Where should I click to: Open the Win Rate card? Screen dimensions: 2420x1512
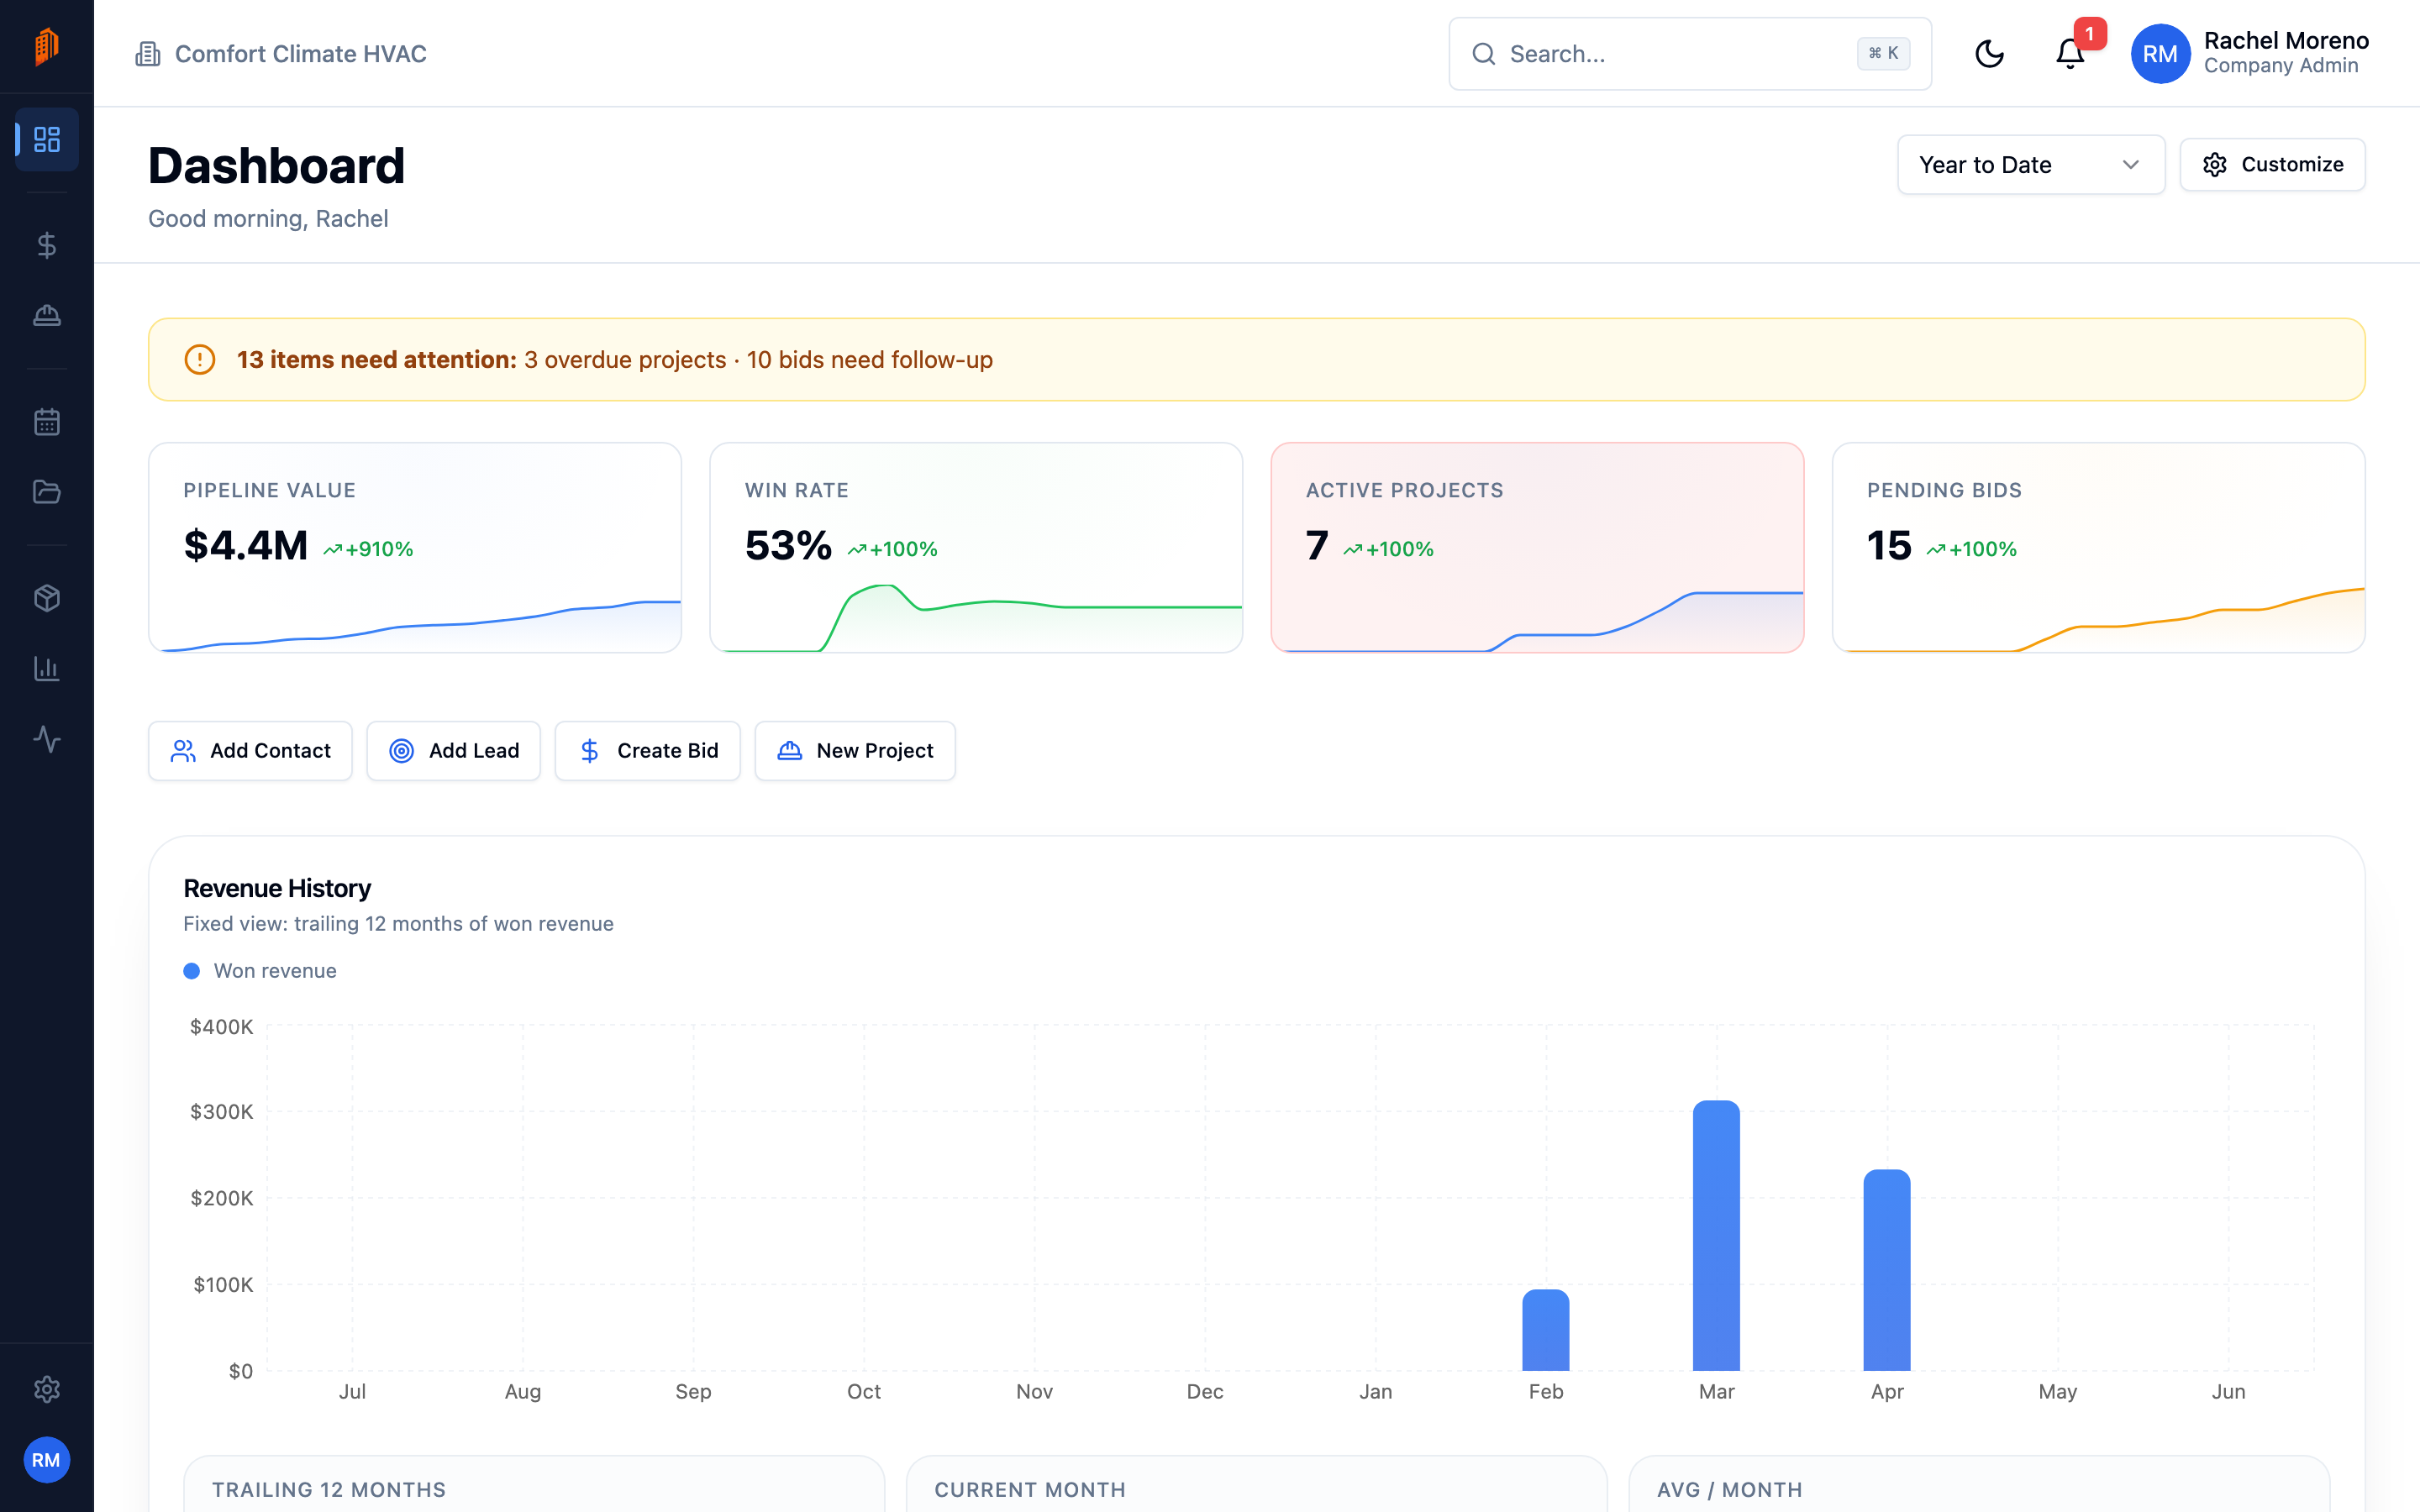(976, 548)
